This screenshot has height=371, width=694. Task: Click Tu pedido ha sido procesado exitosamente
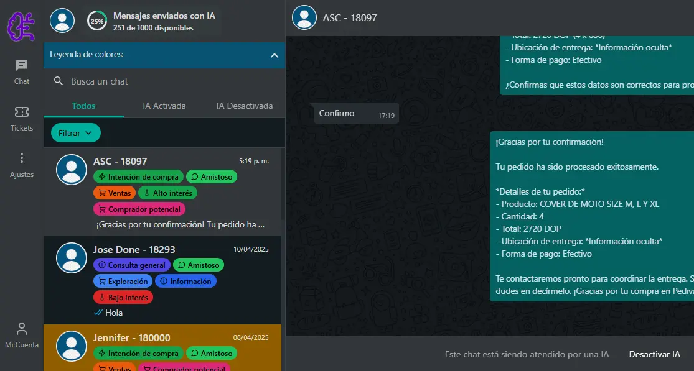(577, 167)
